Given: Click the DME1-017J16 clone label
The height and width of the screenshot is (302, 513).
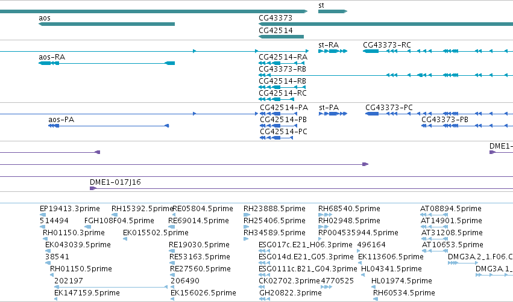Looking at the screenshot, I should (x=115, y=182).
